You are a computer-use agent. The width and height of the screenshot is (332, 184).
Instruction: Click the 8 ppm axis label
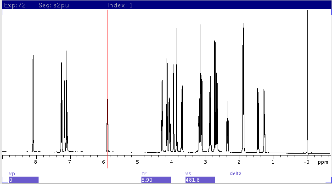pos(36,162)
